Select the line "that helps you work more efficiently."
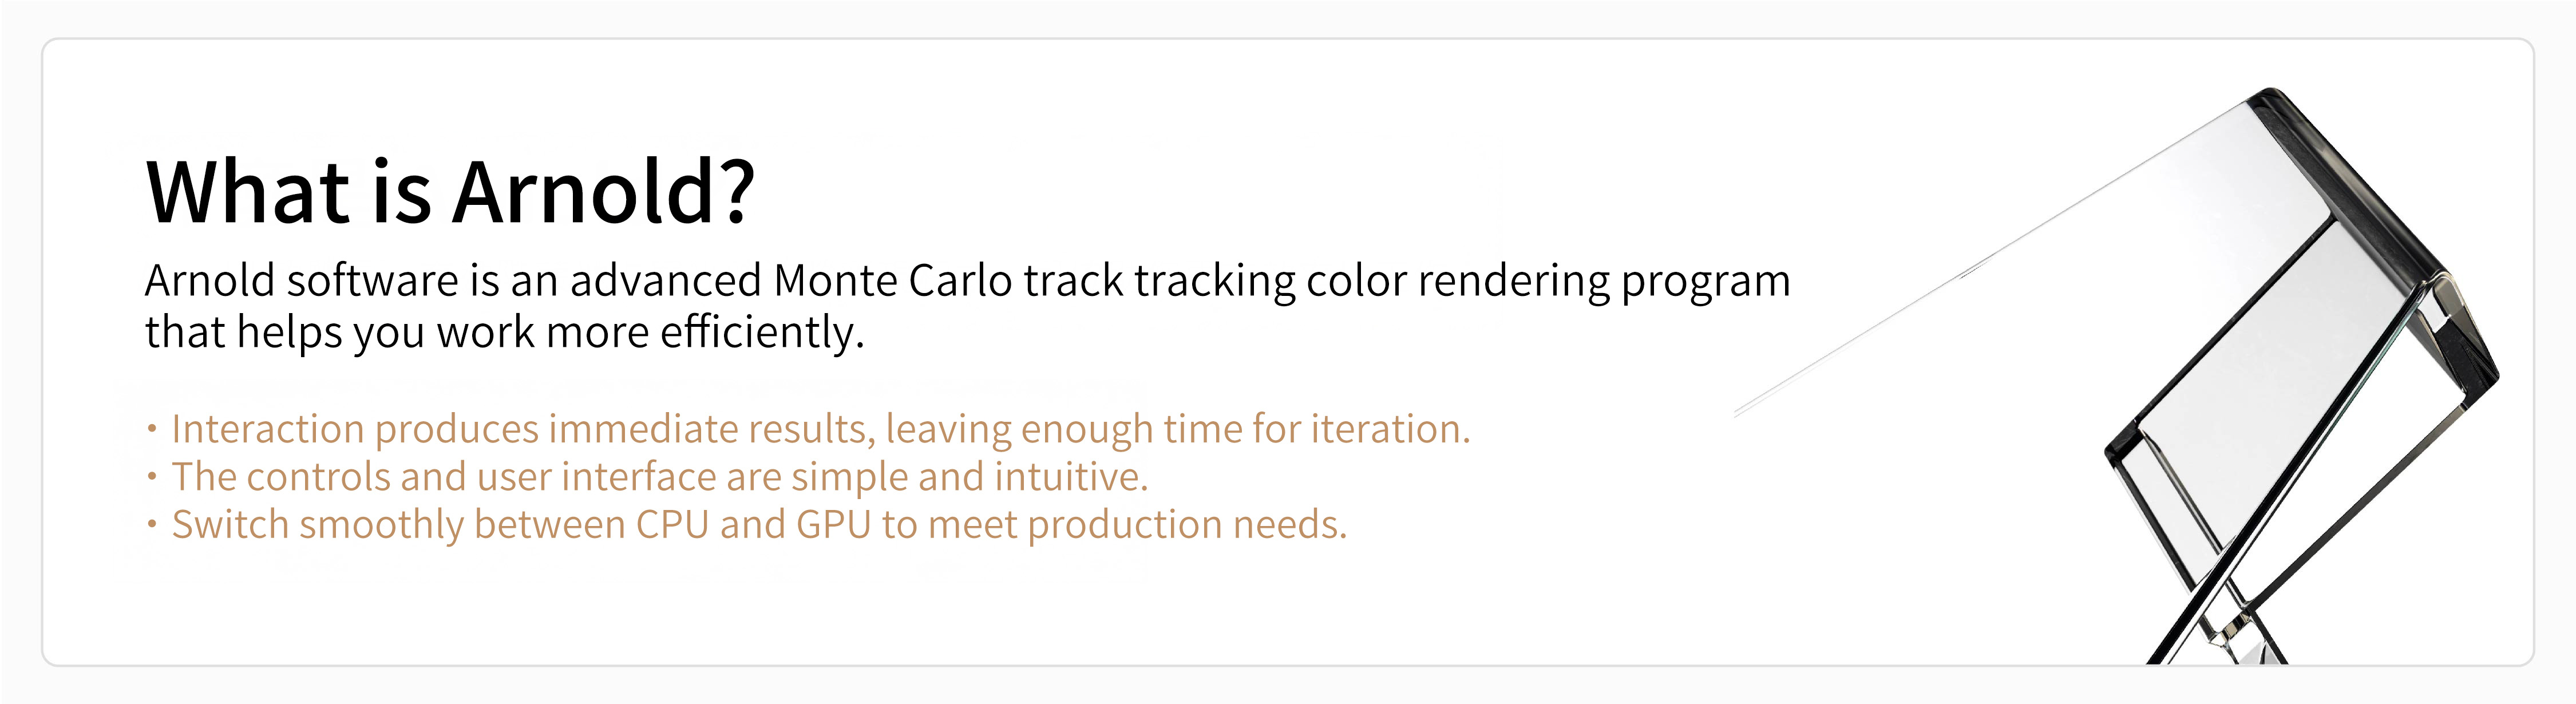 pyautogui.click(x=505, y=333)
